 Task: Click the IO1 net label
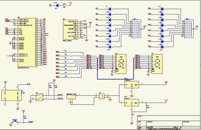[97, 8]
